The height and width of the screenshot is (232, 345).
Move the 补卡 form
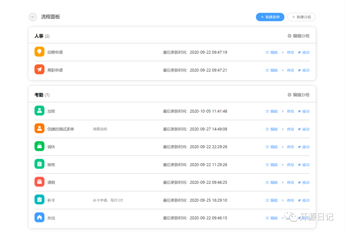304,200
